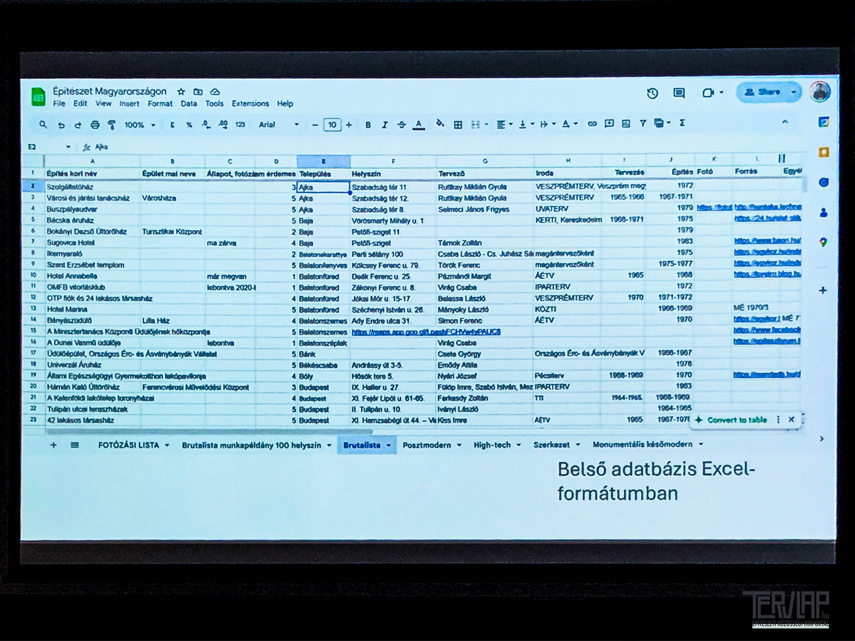Click the insert link icon
This screenshot has height=641, width=855.
592,124
